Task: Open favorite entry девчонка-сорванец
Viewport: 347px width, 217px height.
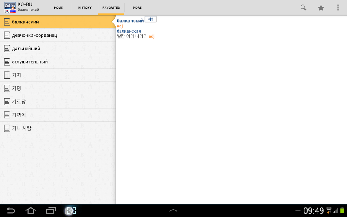Action: tap(58, 35)
